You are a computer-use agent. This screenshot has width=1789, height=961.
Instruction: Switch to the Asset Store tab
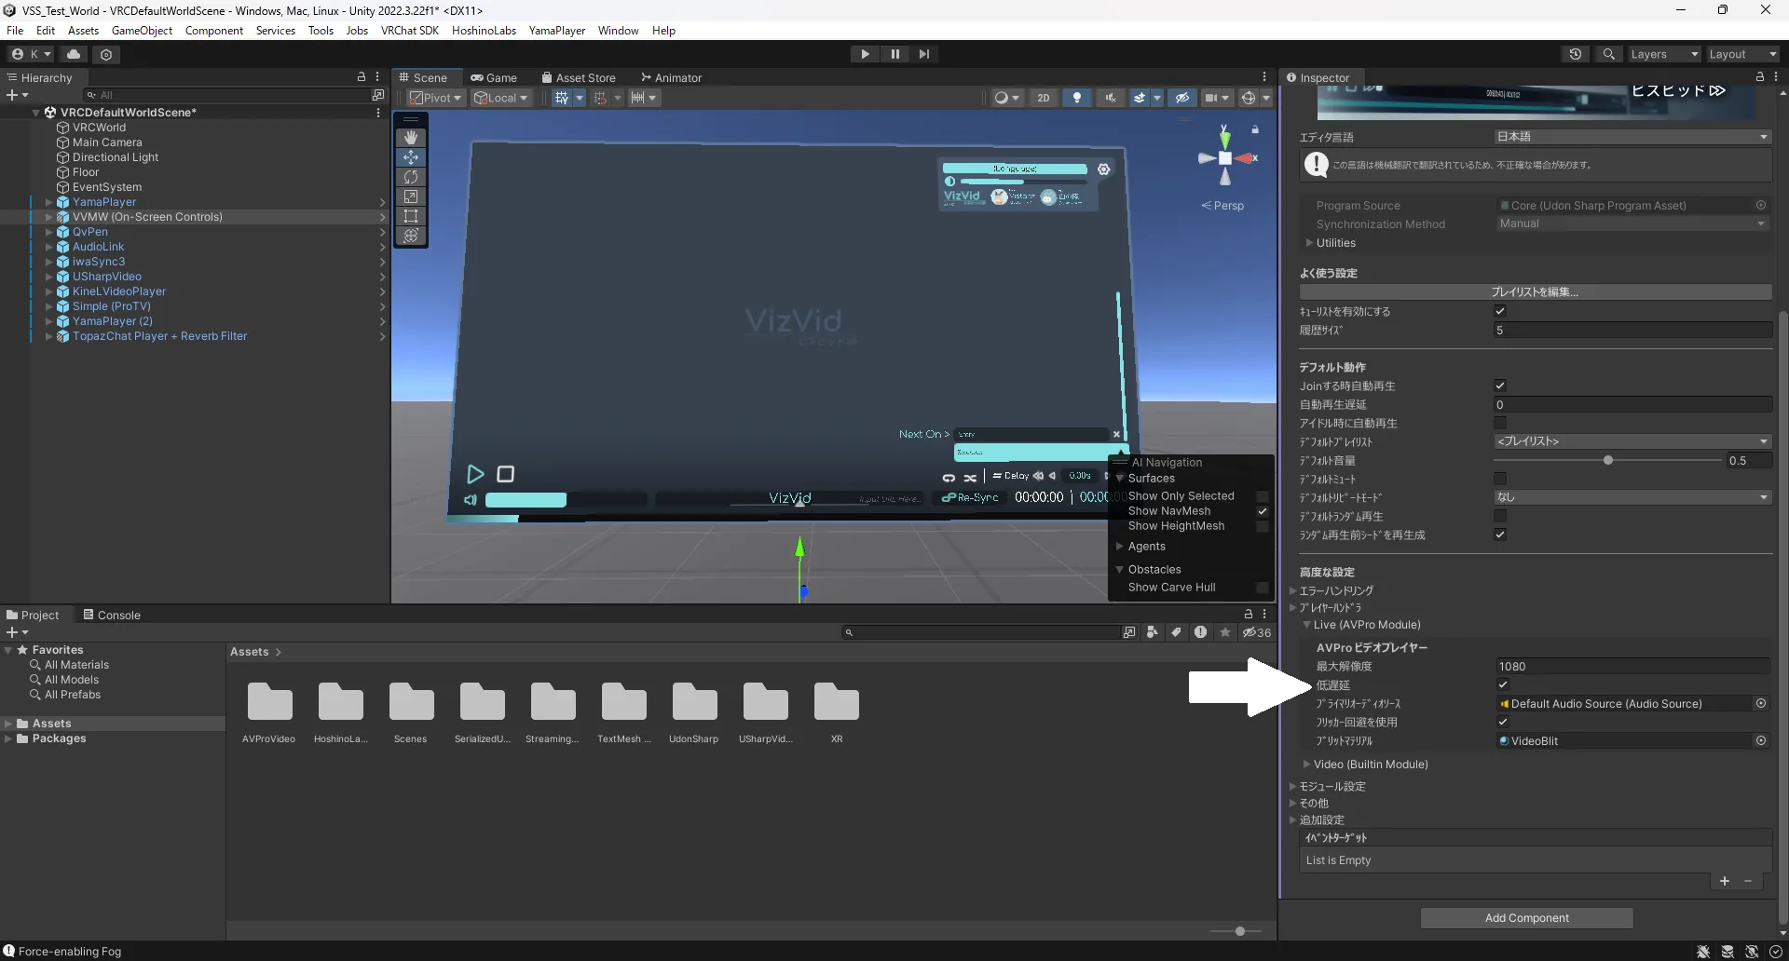[x=579, y=77]
